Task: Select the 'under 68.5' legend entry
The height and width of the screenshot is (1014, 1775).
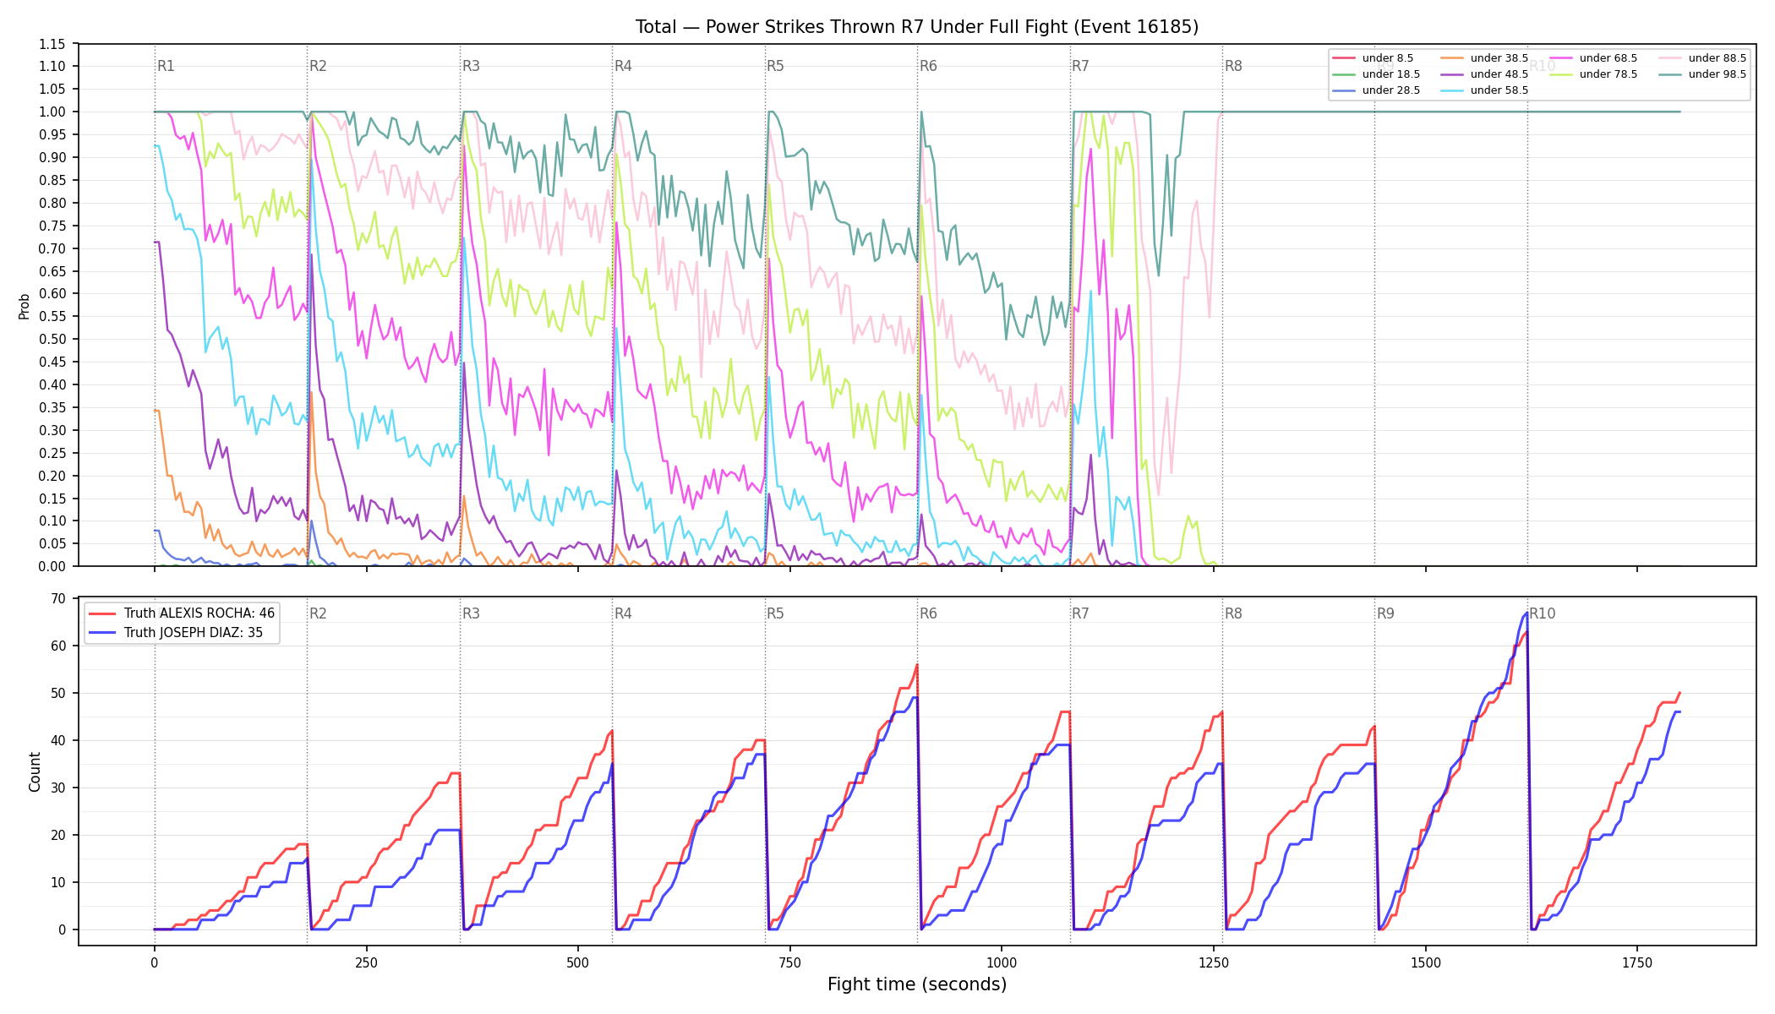Action: pyautogui.click(x=1592, y=58)
